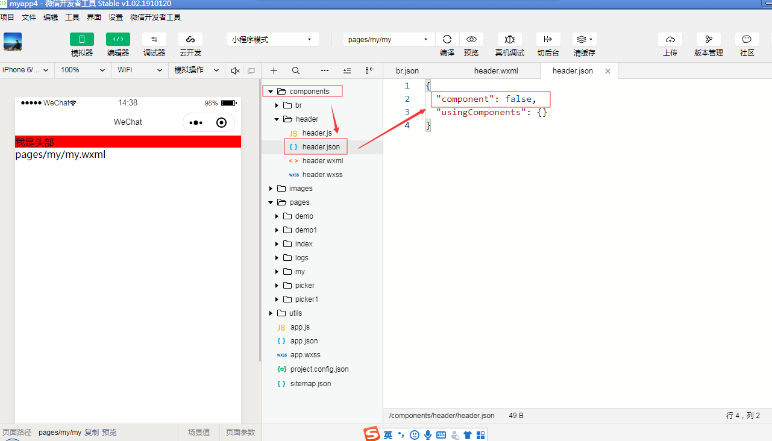Click the file search magnifier icon
This screenshot has height=441, width=772.
[x=296, y=70]
